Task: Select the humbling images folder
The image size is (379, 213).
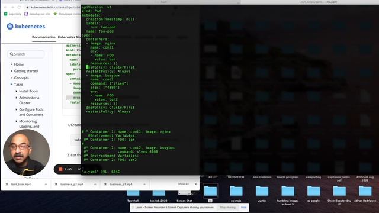Action: 288,195
